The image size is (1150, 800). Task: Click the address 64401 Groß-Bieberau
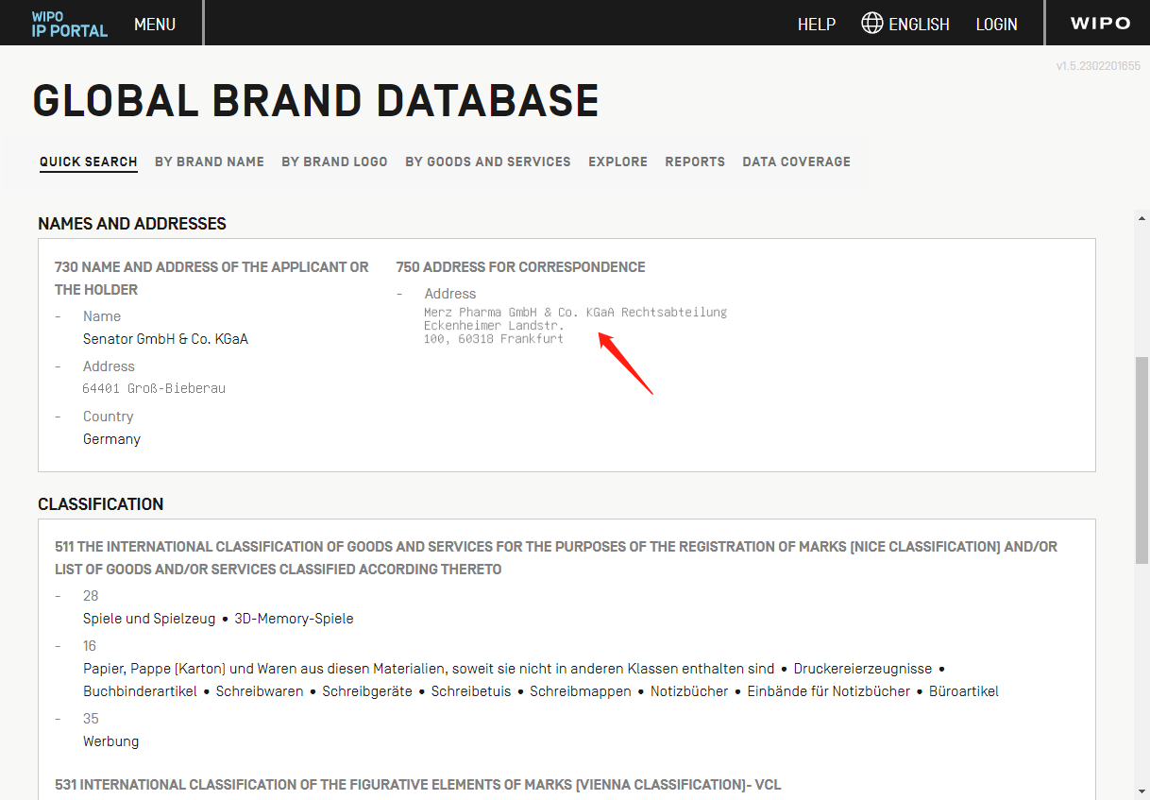pyautogui.click(x=154, y=388)
